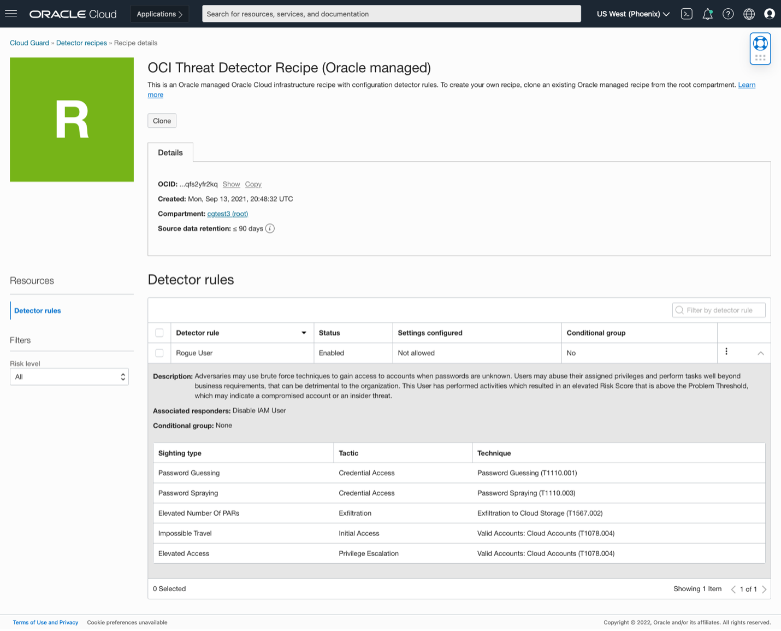Click the Impossible Travel sighting type
This screenshot has height=631, width=781.
click(x=185, y=534)
